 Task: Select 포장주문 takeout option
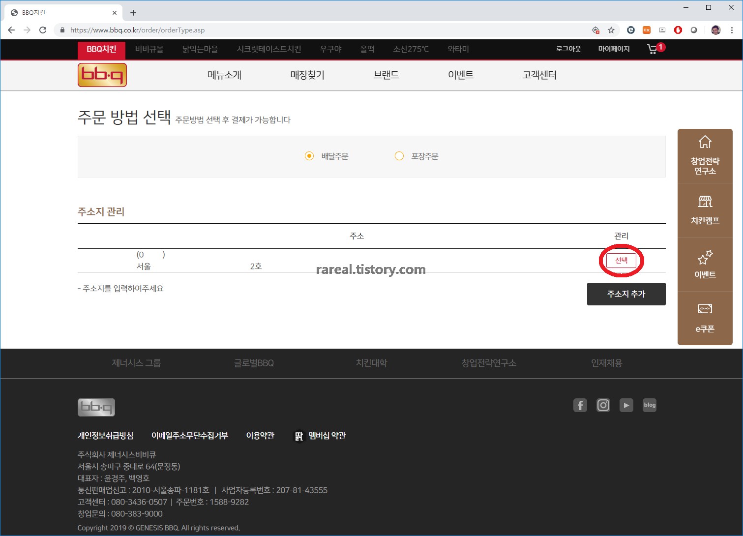pyautogui.click(x=416, y=156)
